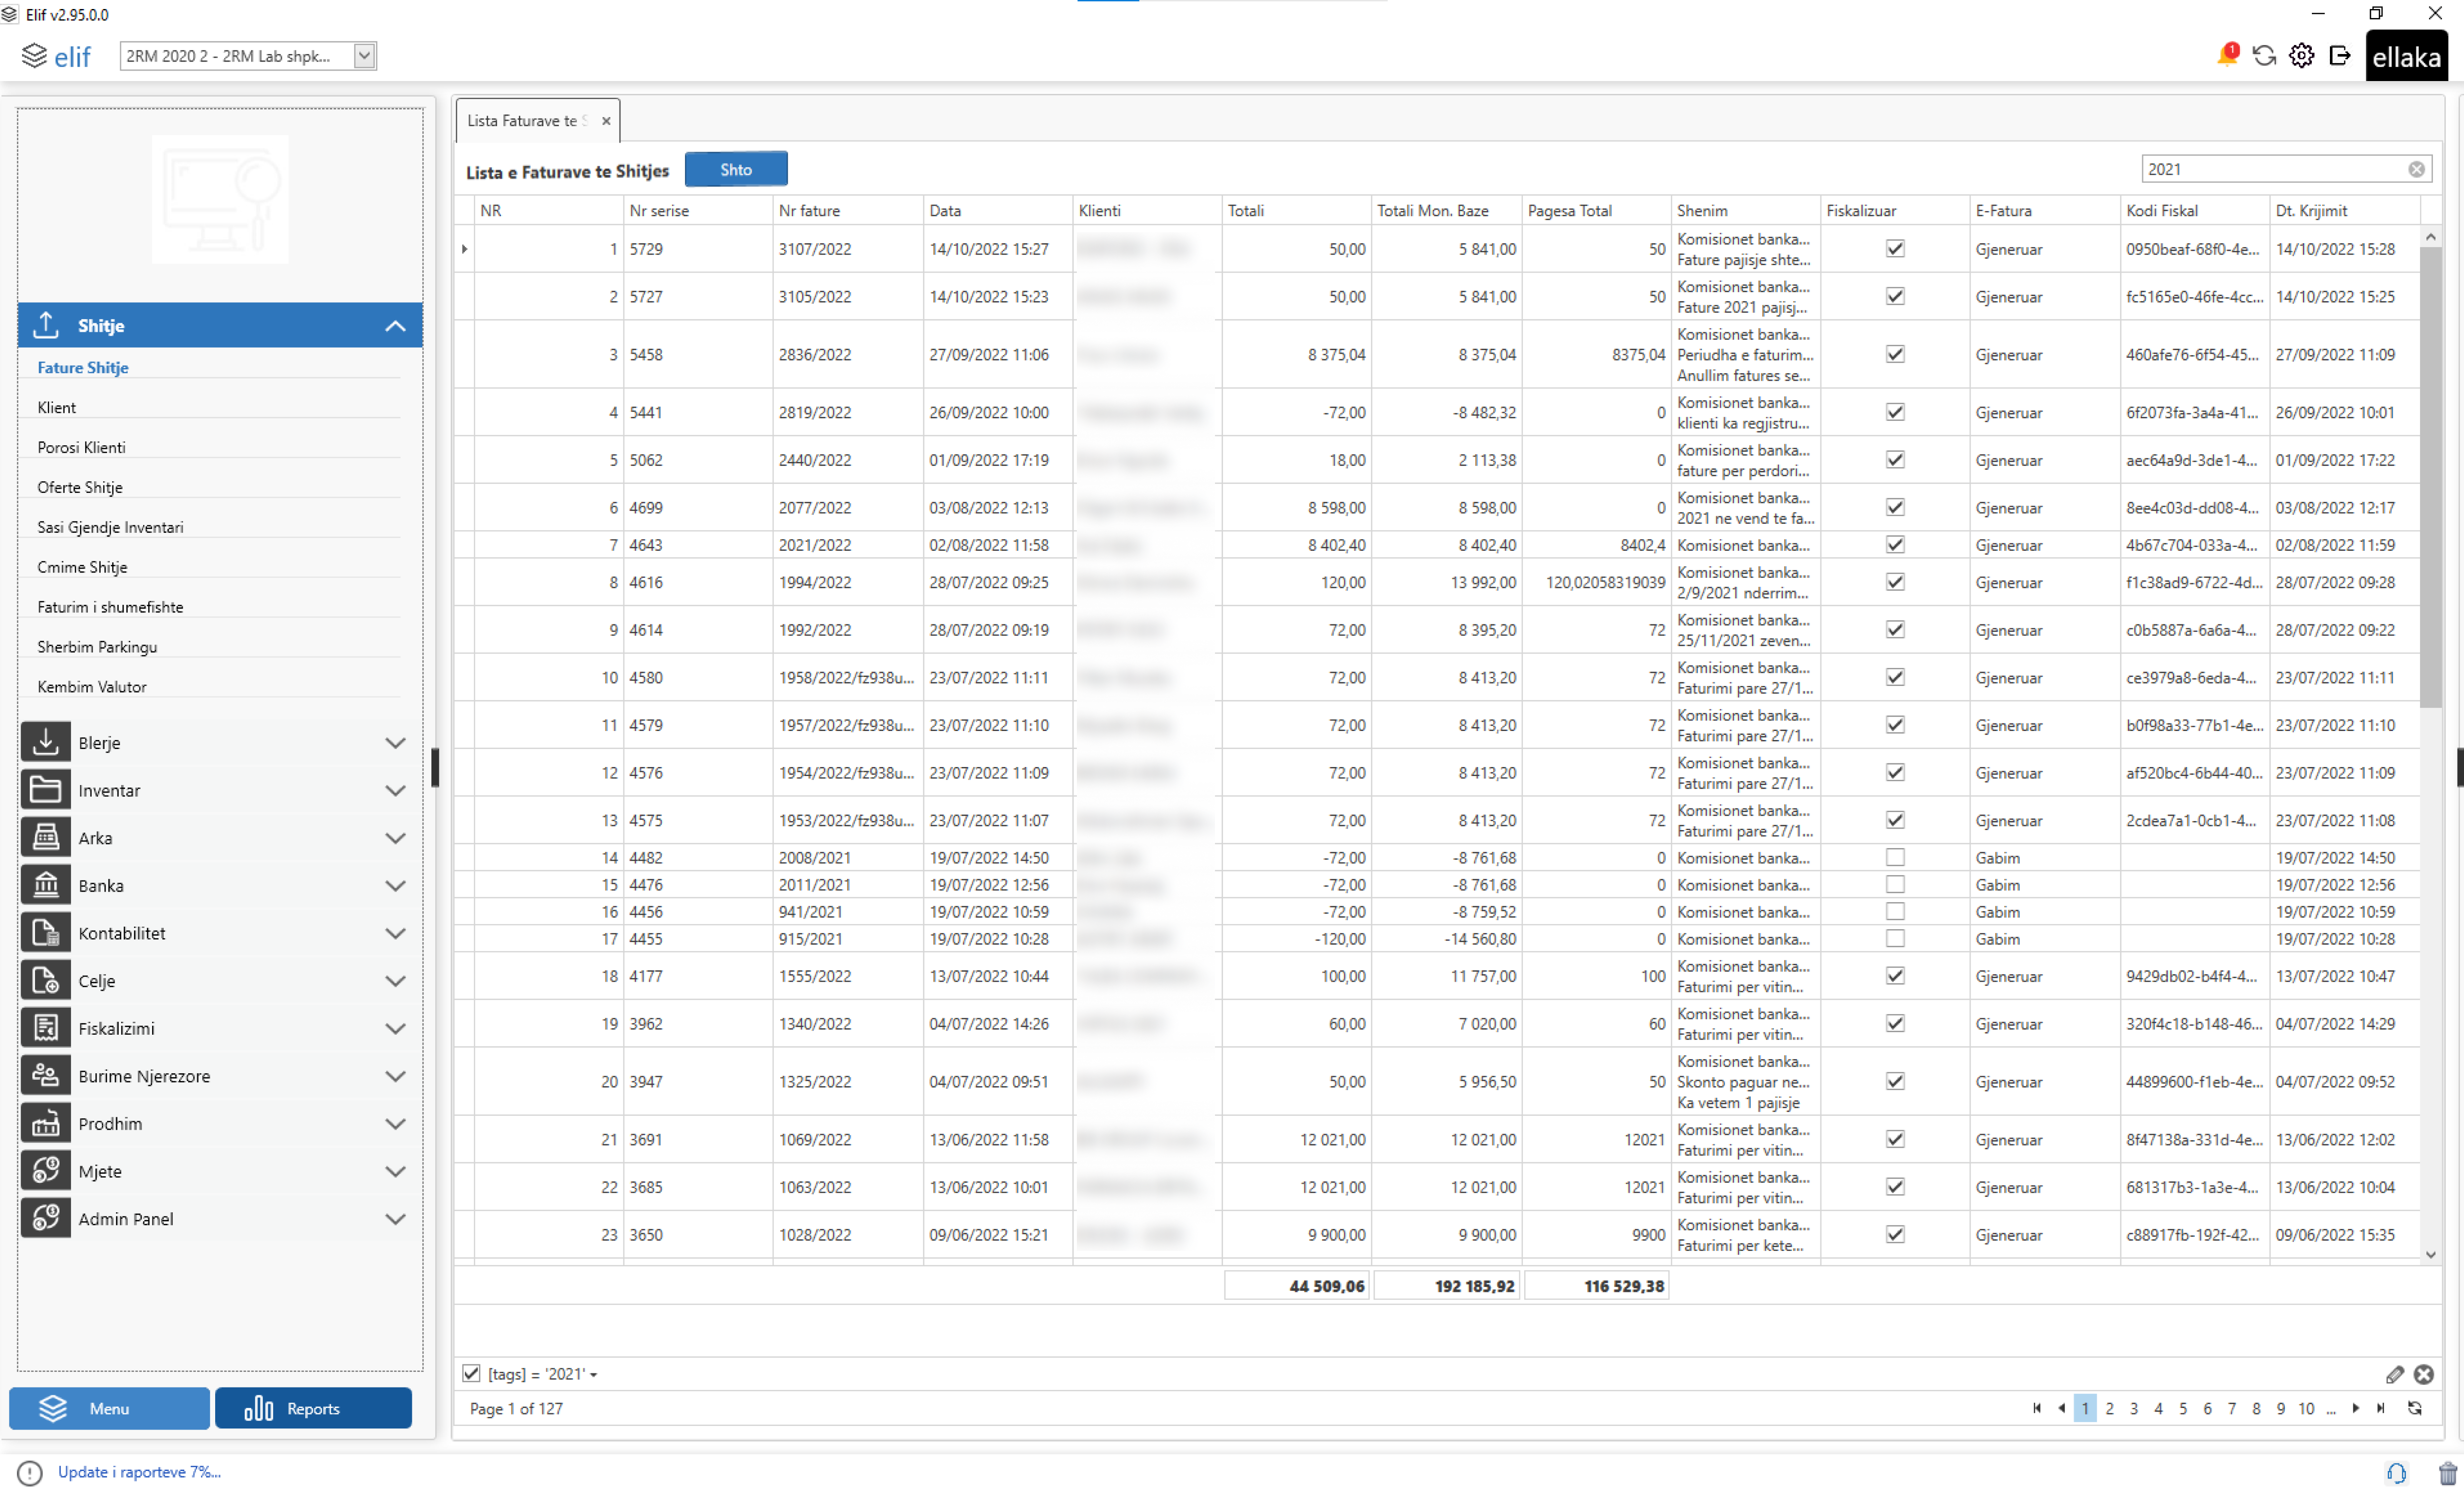Click the Shto button

coord(735,169)
